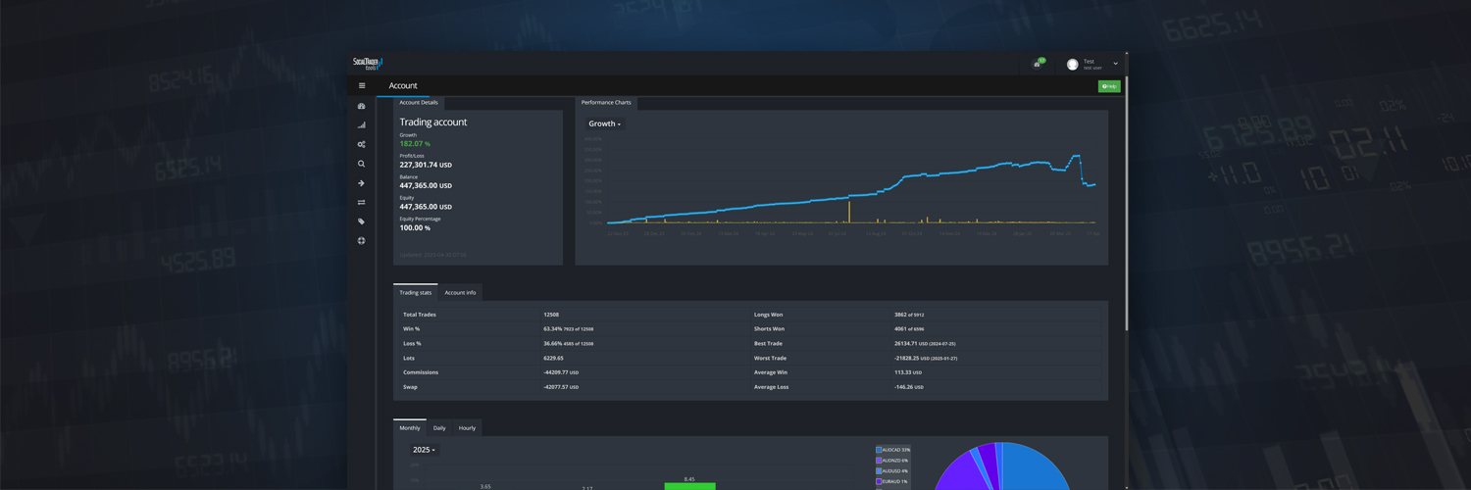Click the green Help button

coord(1109,86)
